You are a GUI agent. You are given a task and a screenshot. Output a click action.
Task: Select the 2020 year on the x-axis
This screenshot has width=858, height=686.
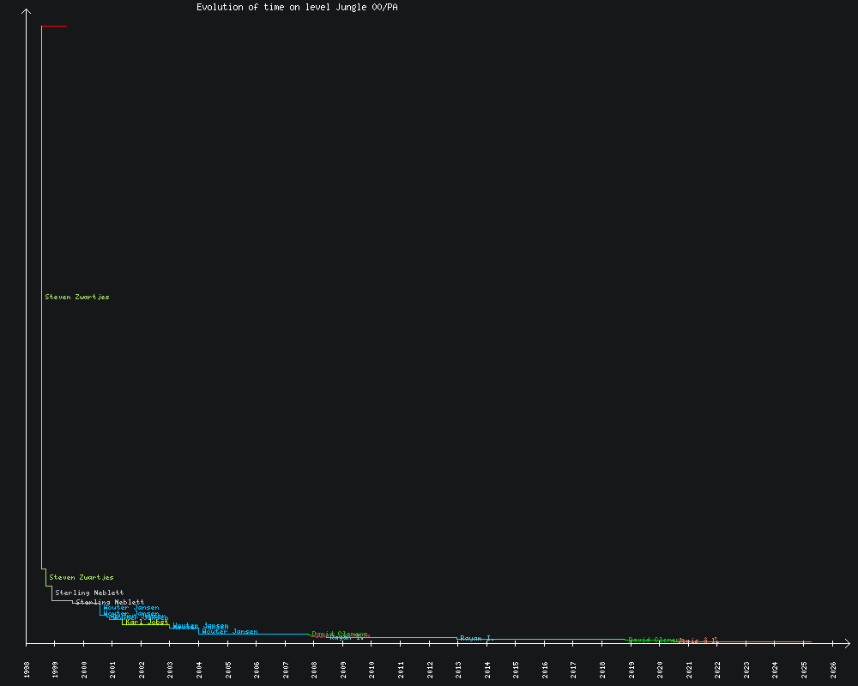pos(660,669)
